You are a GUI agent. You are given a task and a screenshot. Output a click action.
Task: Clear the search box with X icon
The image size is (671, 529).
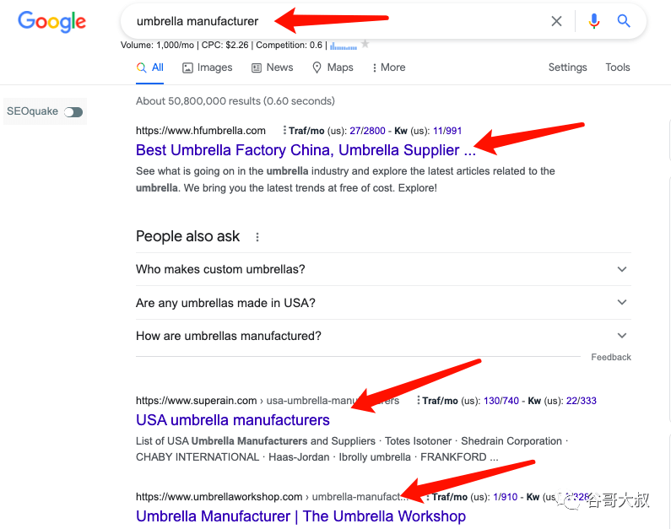(x=556, y=22)
